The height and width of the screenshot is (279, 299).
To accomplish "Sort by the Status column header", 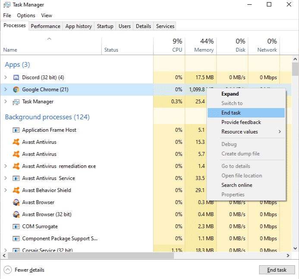I will tap(127, 46).
